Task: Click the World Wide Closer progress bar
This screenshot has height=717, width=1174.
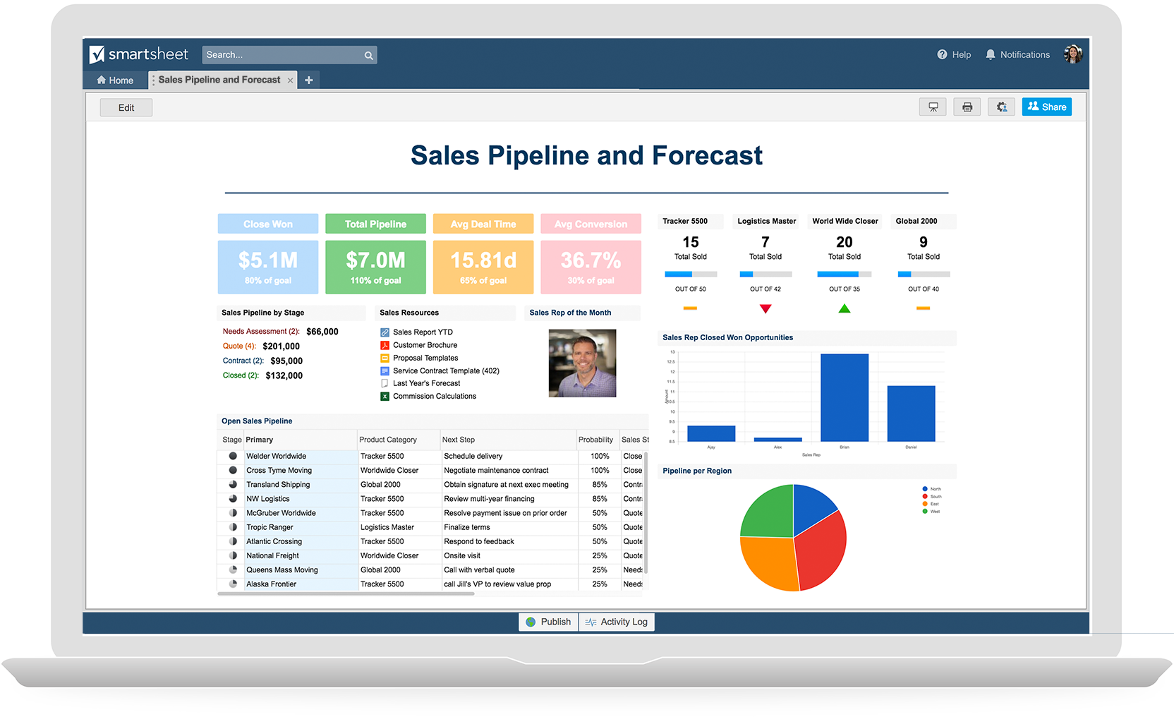Action: [x=845, y=274]
